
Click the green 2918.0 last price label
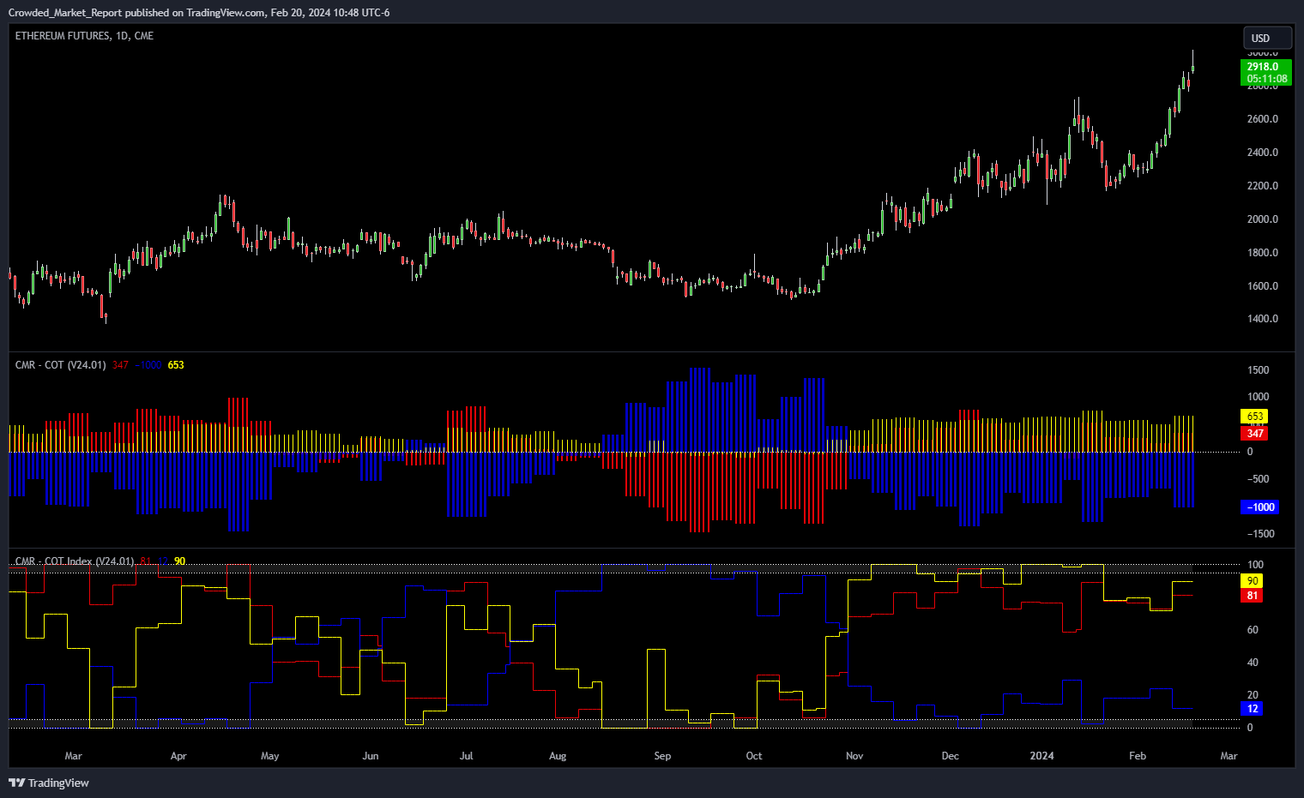1262,66
